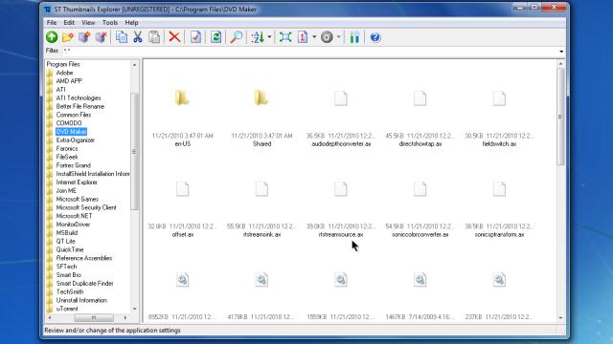This screenshot has width=613, height=344.
Task: Select the en-US folder thumbnail
Action: pos(182,97)
